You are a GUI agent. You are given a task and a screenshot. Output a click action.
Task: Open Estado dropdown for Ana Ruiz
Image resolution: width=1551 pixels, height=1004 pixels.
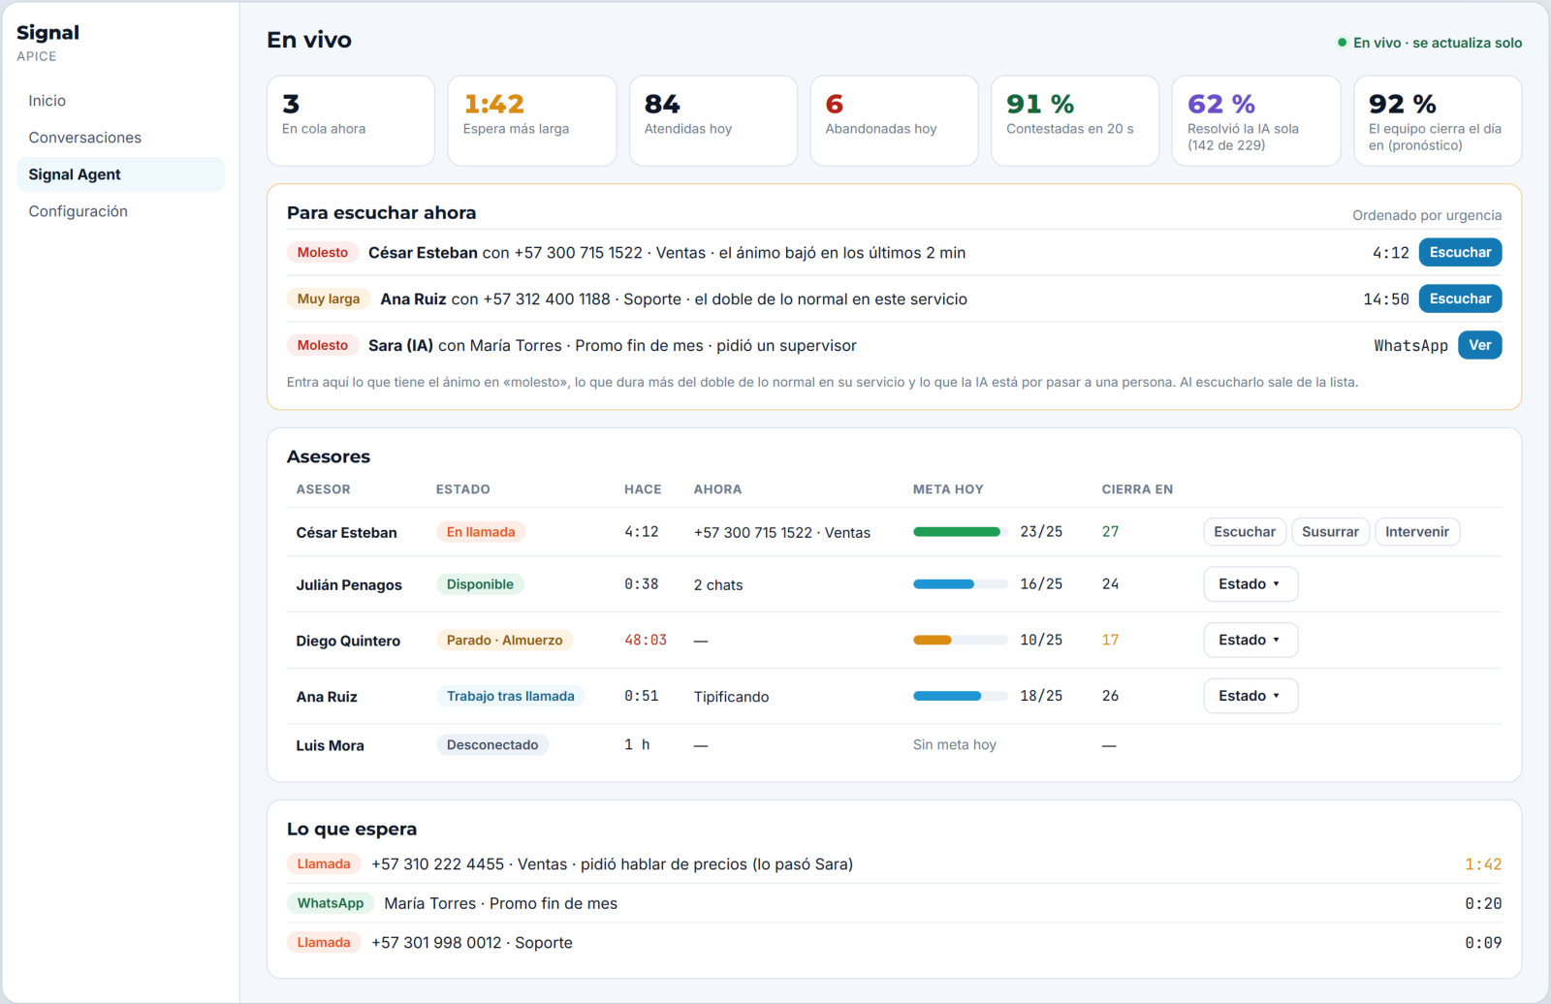coord(1250,696)
